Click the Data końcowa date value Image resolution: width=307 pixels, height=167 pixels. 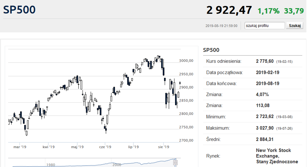[267, 83]
